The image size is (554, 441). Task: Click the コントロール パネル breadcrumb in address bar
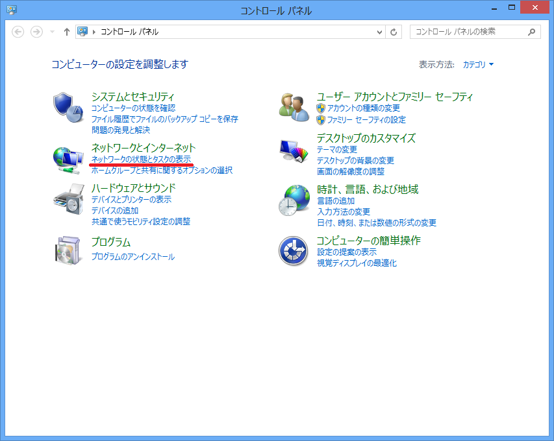tap(129, 32)
